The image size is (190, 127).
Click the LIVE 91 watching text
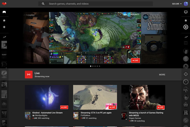click(89, 118)
